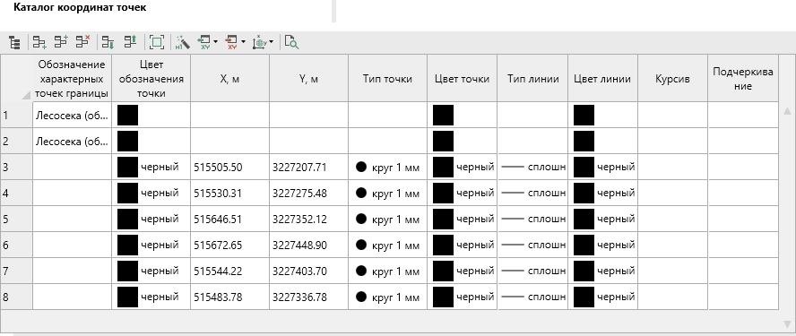This screenshot has width=796, height=336.
Task: Open line type 'сплошн' in row 8
Action: point(532,297)
